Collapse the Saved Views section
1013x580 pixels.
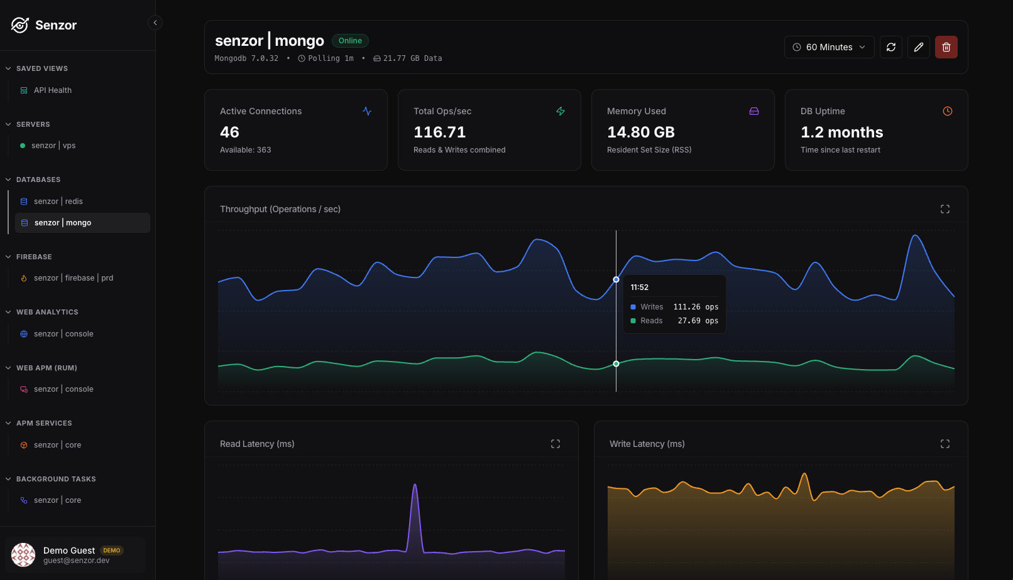(8, 68)
